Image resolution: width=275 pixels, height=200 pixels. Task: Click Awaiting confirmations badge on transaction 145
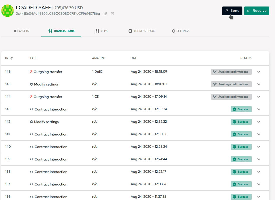[231, 84]
